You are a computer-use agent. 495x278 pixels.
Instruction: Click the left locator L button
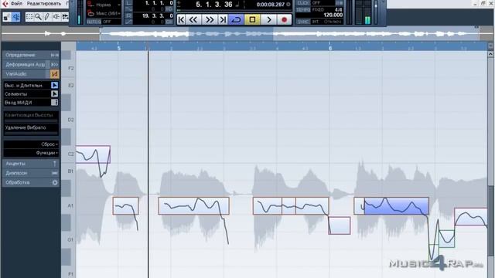click(x=128, y=3)
